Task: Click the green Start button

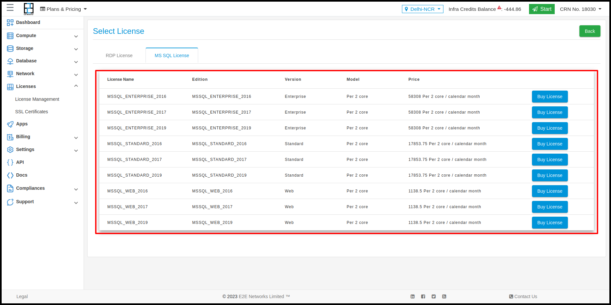Action: tap(542, 9)
